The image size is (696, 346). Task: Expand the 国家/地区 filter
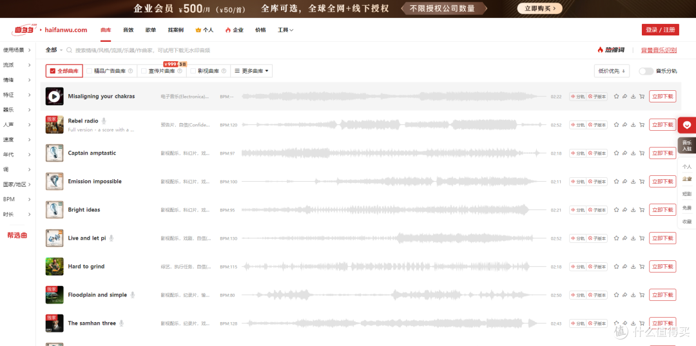pyautogui.click(x=17, y=184)
